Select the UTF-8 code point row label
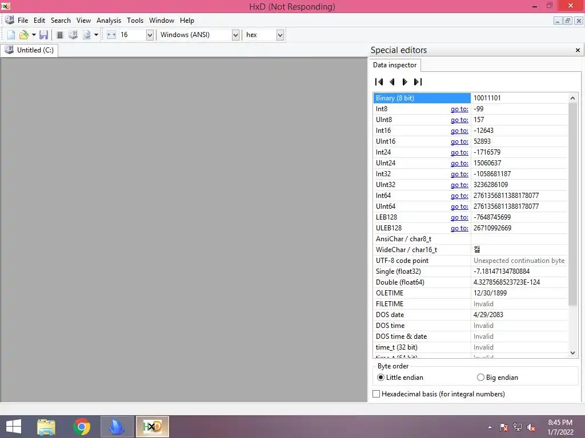The image size is (585, 438). [x=402, y=261]
